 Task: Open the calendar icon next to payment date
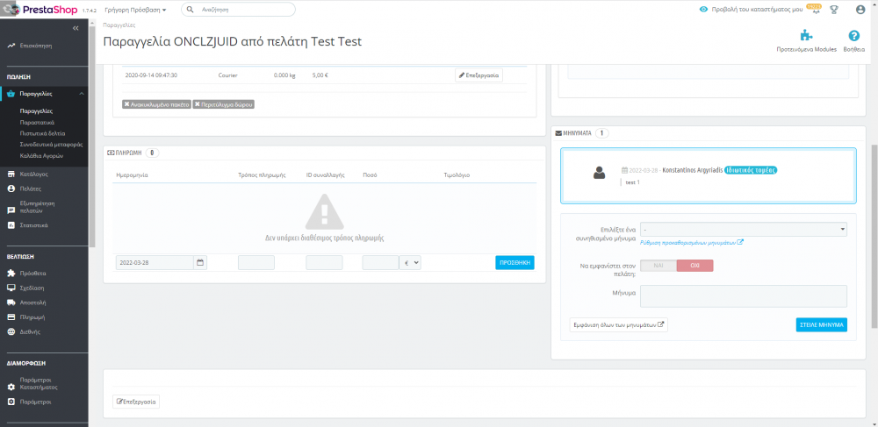coord(200,263)
